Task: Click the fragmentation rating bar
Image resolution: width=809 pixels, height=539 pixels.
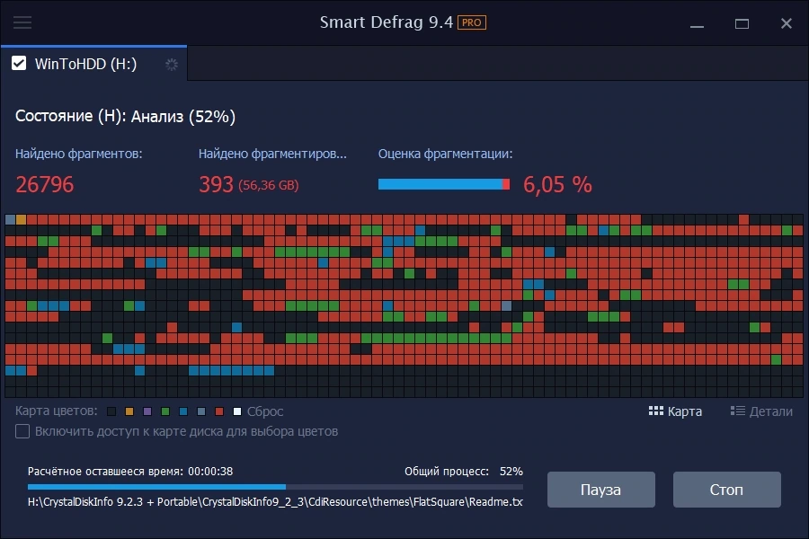Action: coord(444,184)
